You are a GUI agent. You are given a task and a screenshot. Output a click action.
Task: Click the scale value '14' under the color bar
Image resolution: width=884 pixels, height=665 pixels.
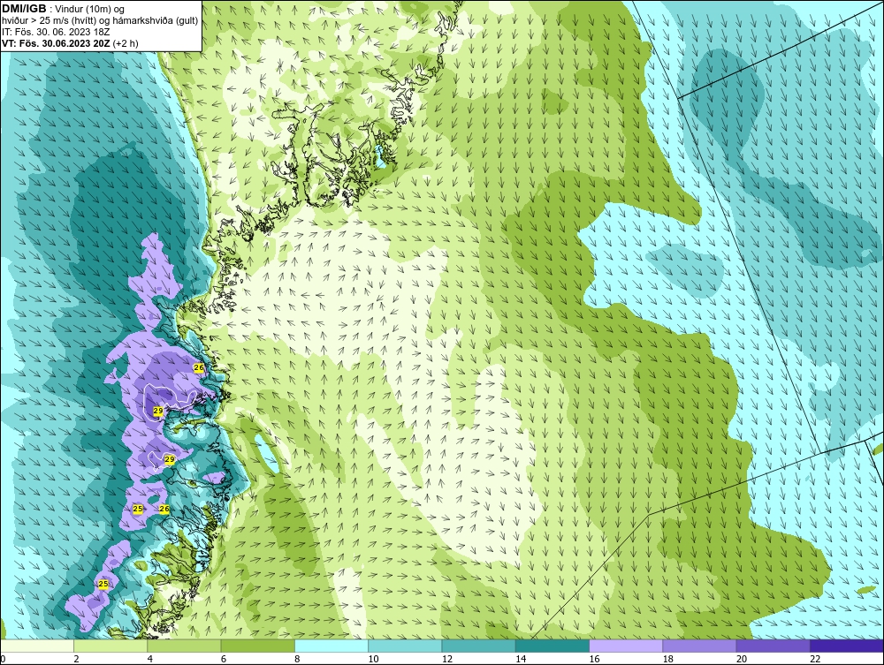pyautogui.click(x=520, y=660)
